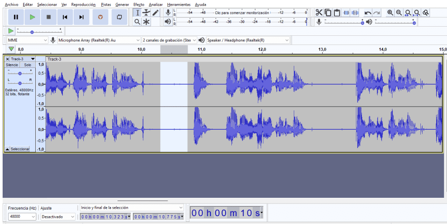The image size is (447, 224).
Task: Silence the selected audio
Action: click(x=355, y=13)
